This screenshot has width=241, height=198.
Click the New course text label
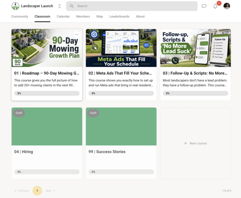[198, 143]
